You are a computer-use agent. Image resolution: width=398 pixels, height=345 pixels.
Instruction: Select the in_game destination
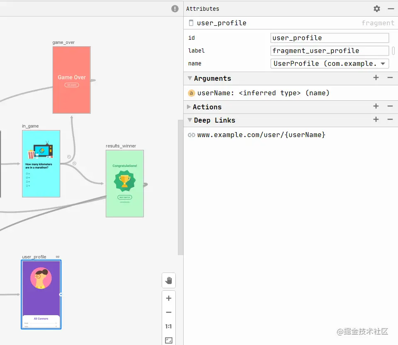pyautogui.click(x=41, y=164)
